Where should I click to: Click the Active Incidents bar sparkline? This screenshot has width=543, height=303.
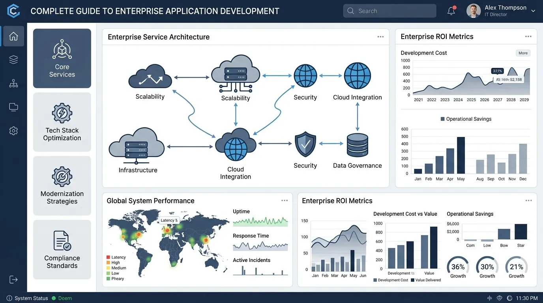(x=260, y=270)
